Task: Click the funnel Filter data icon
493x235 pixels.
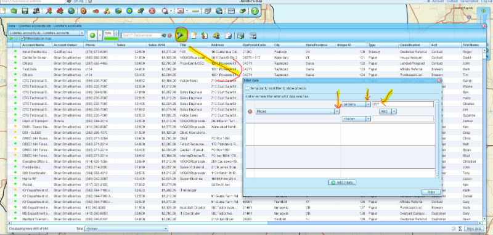Action: point(181,35)
